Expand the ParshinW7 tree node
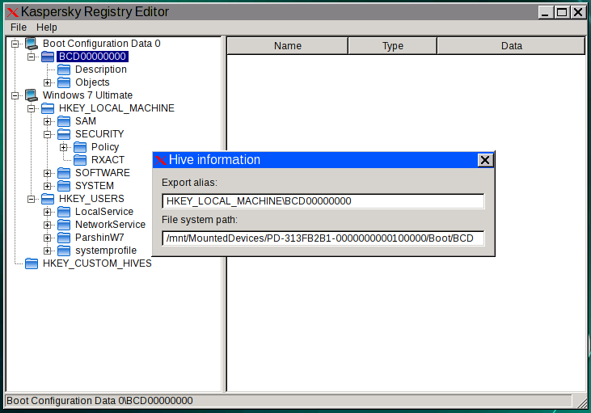This screenshot has height=413, width=591. [x=47, y=238]
